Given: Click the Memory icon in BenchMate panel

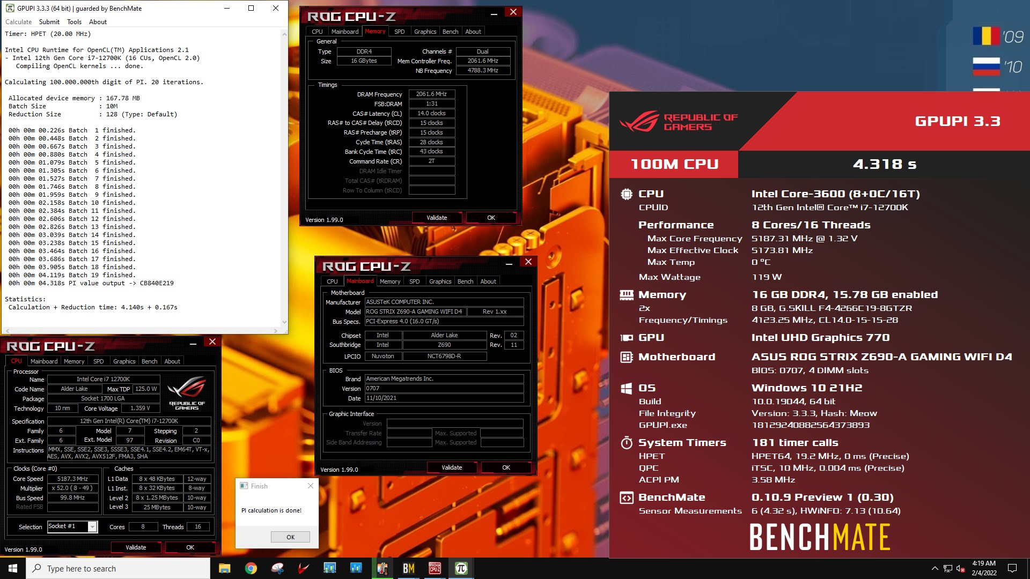Looking at the screenshot, I should click(x=627, y=295).
